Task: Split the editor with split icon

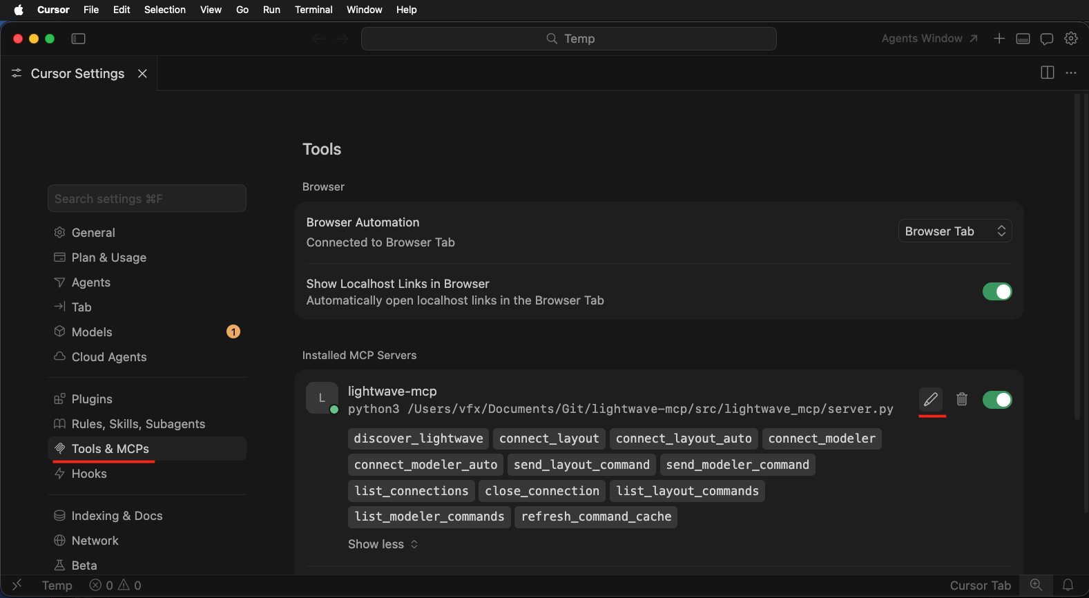Action: (1048, 73)
